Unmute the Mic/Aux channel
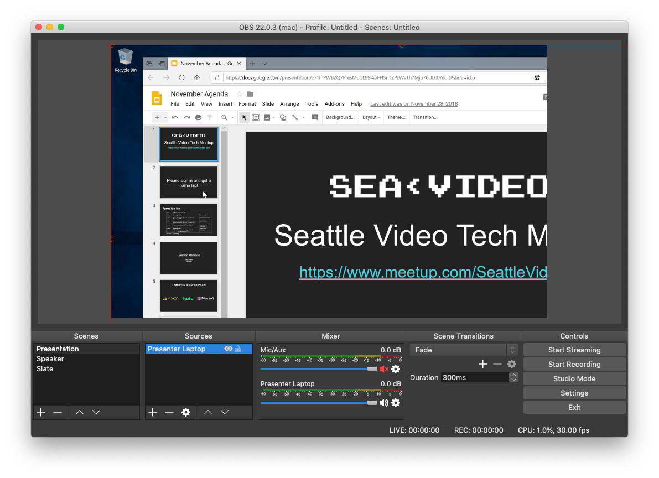Image resolution: width=659 pixels, height=478 pixels. [x=383, y=369]
